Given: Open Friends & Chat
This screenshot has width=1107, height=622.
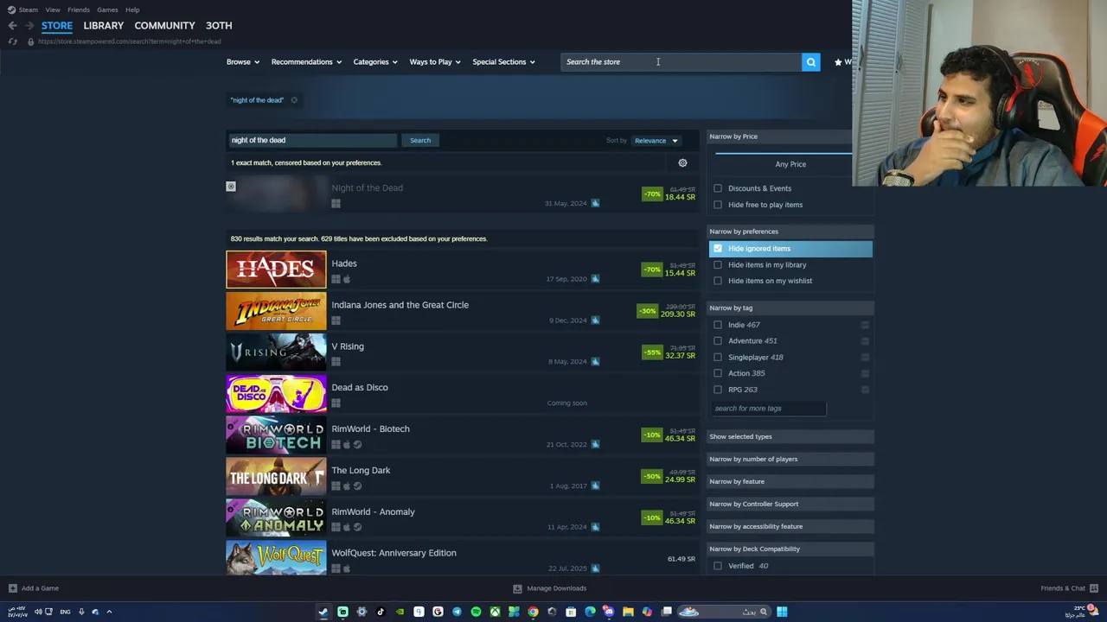Looking at the screenshot, I should (1069, 588).
